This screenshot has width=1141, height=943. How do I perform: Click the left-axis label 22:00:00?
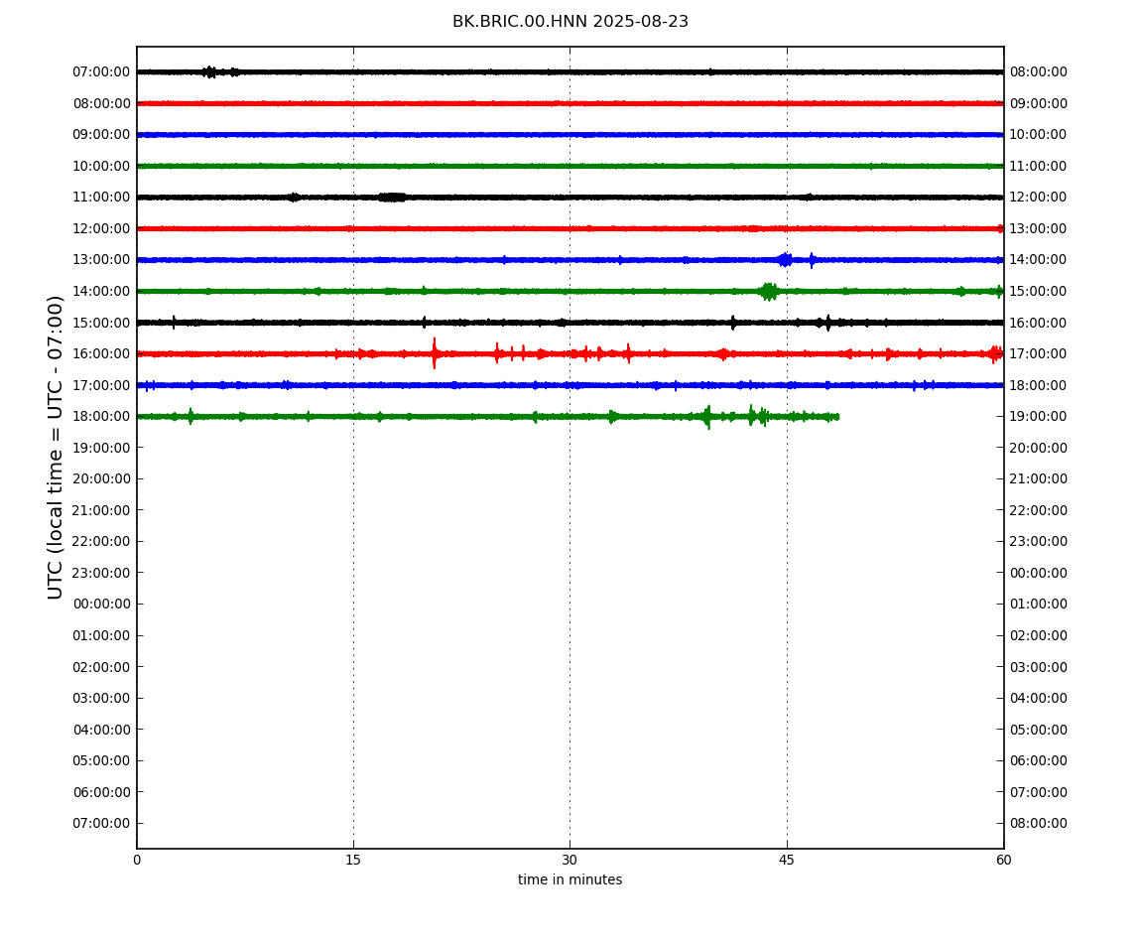click(x=101, y=542)
